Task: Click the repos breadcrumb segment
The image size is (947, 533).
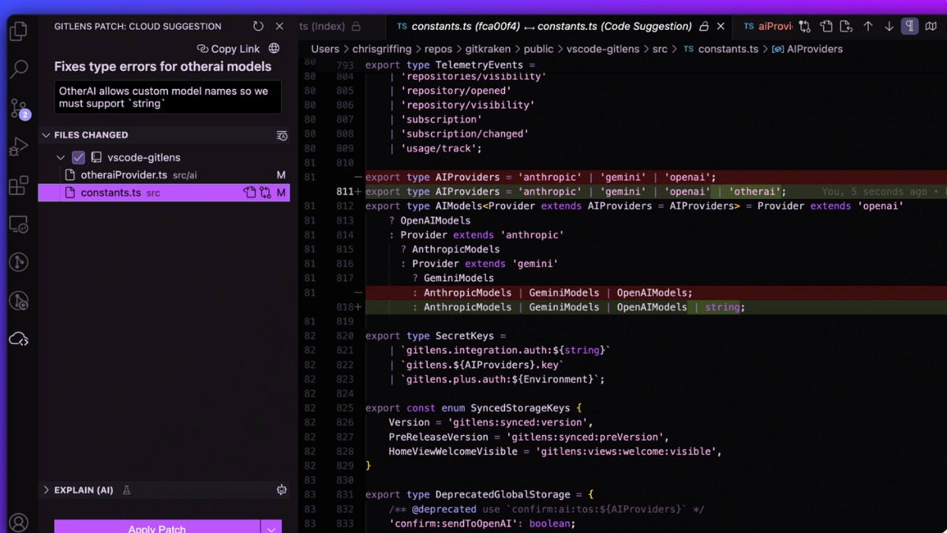Action: (x=439, y=49)
